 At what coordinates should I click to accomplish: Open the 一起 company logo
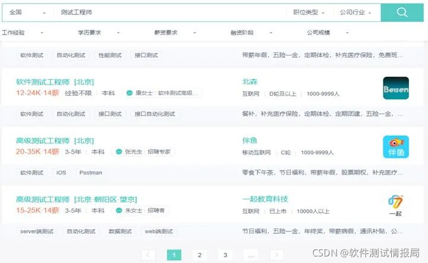coord(396,205)
